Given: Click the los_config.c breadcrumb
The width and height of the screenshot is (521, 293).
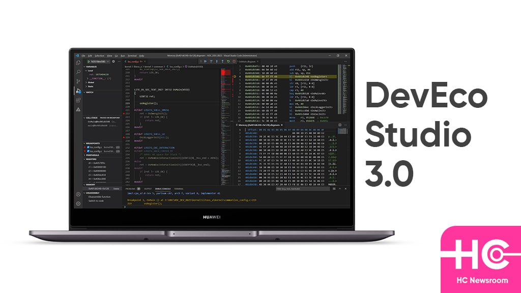Looking at the screenshot, I should click(175, 67).
